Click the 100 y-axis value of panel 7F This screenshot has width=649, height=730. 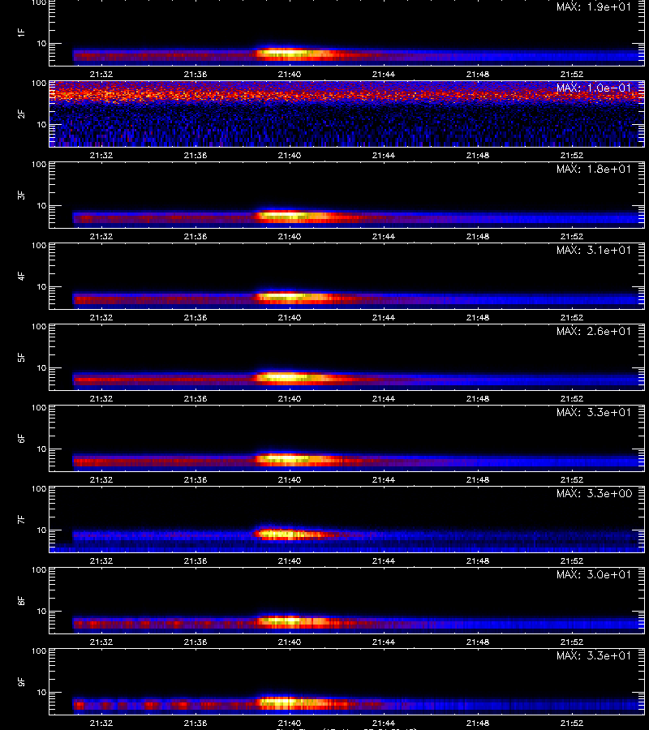(x=39, y=489)
